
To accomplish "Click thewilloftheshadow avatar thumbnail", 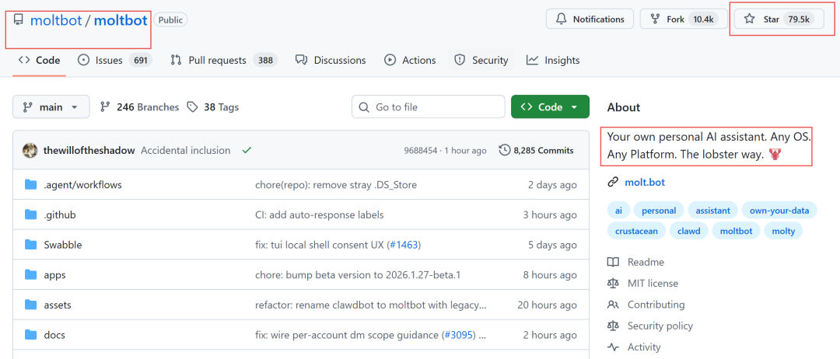I will 30,150.
